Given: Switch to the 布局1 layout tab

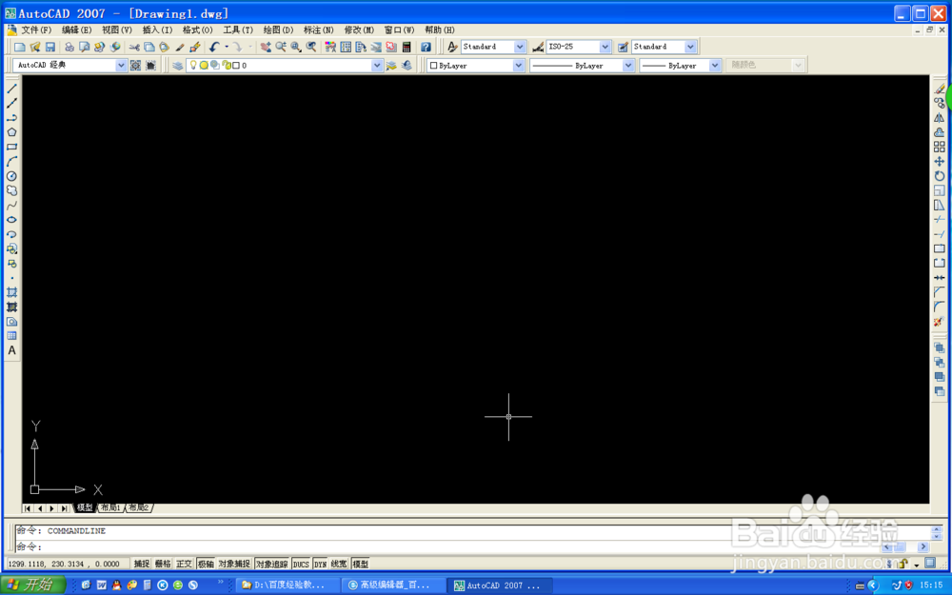Looking at the screenshot, I should 110,507.
